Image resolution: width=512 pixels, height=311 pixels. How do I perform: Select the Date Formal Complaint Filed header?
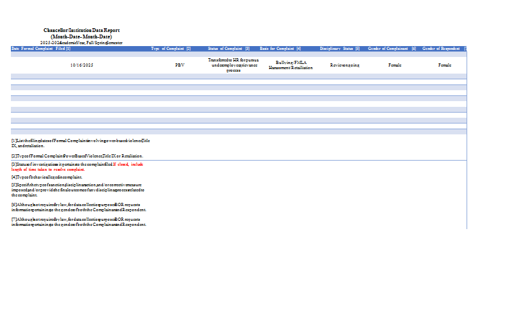(x=41, y=49)
